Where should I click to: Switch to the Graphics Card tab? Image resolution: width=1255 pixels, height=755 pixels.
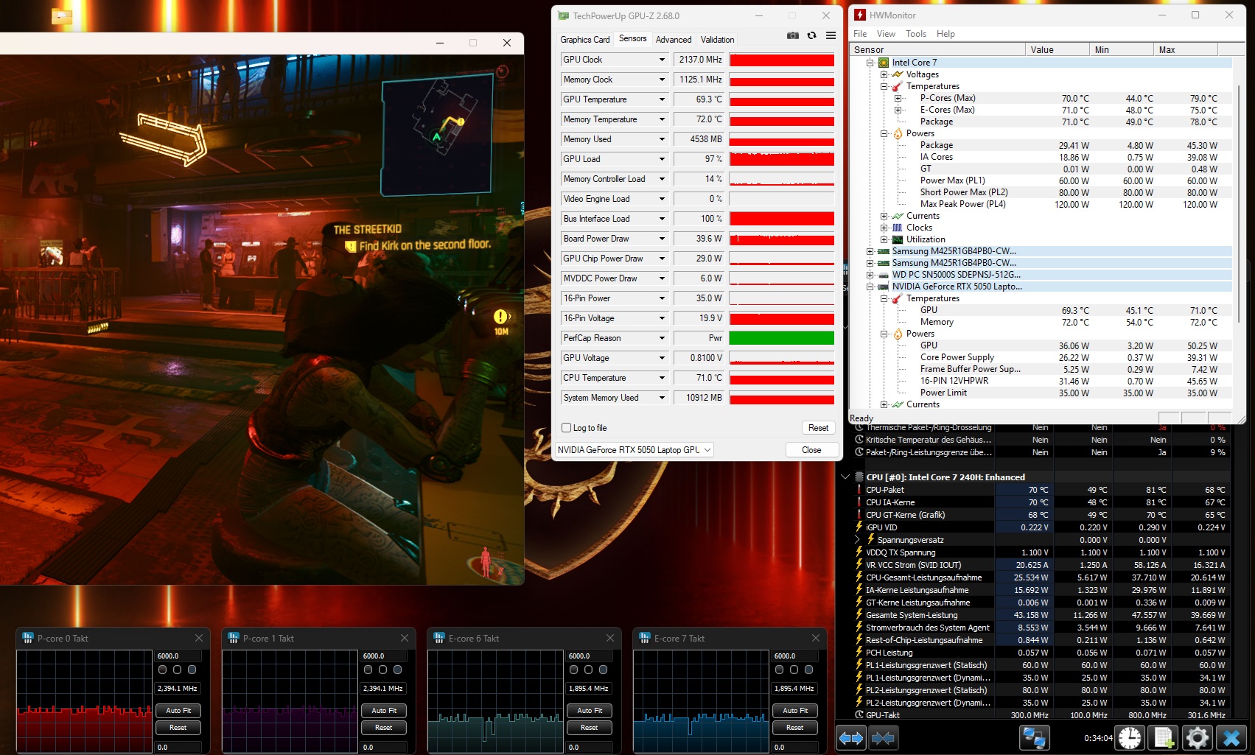pos(584,40)
